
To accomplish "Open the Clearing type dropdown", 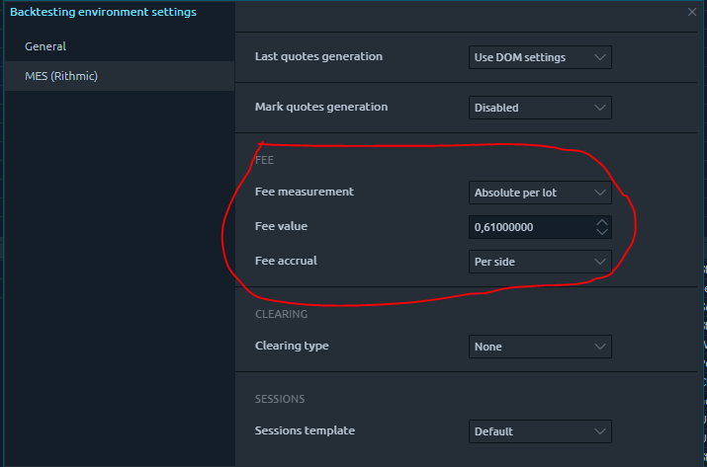I will click(539, 347).
